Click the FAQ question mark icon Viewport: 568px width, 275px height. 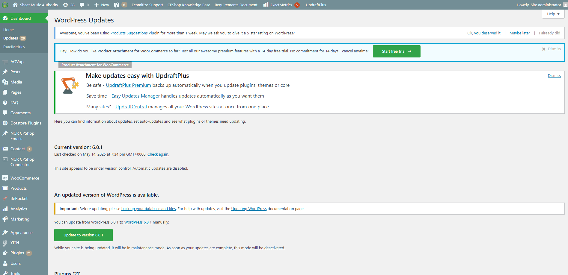5,103
